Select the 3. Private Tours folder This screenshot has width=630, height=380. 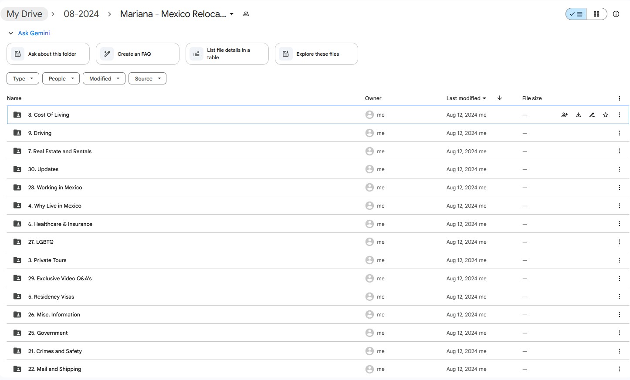(318, 260)
